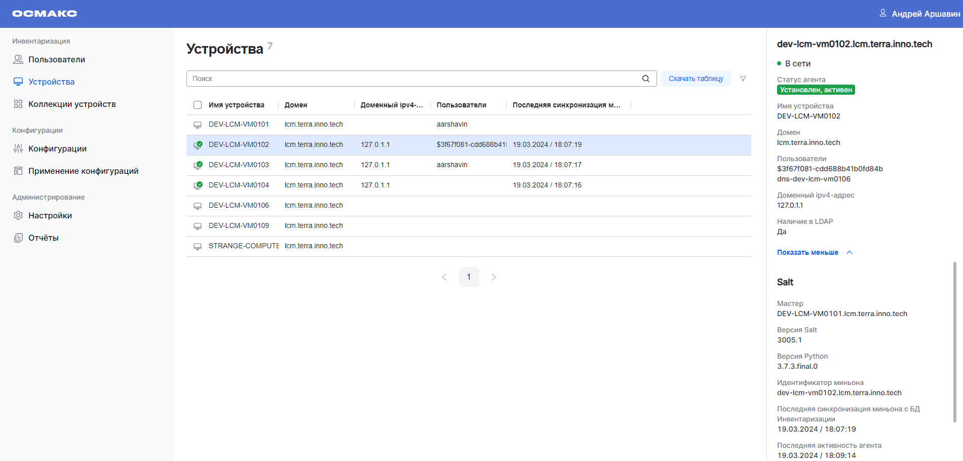Screen dimensions: 963x461
Task: Click the user profile icon
Action: 882,13
